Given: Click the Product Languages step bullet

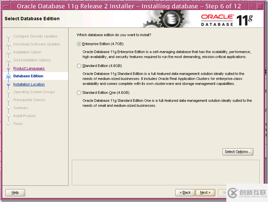Looking at the screenshot, I should point(8,68).
